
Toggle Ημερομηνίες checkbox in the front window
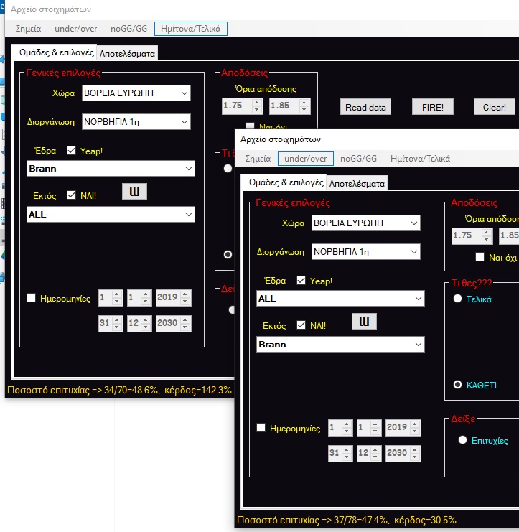click(262, 428)
